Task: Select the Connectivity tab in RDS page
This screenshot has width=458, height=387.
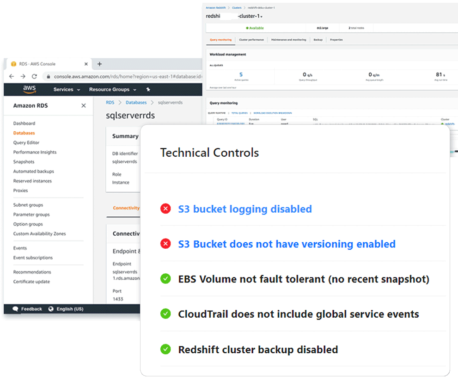Action: pyautogui.click(x=126, y=208)
